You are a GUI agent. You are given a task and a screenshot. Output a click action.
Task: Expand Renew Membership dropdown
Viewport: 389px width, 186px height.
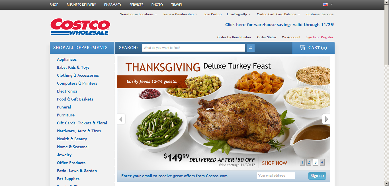click(180, 14)
